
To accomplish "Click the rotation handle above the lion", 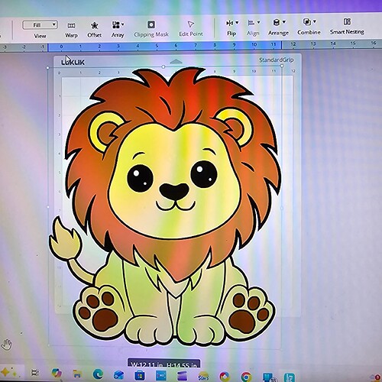I will 163,66.
